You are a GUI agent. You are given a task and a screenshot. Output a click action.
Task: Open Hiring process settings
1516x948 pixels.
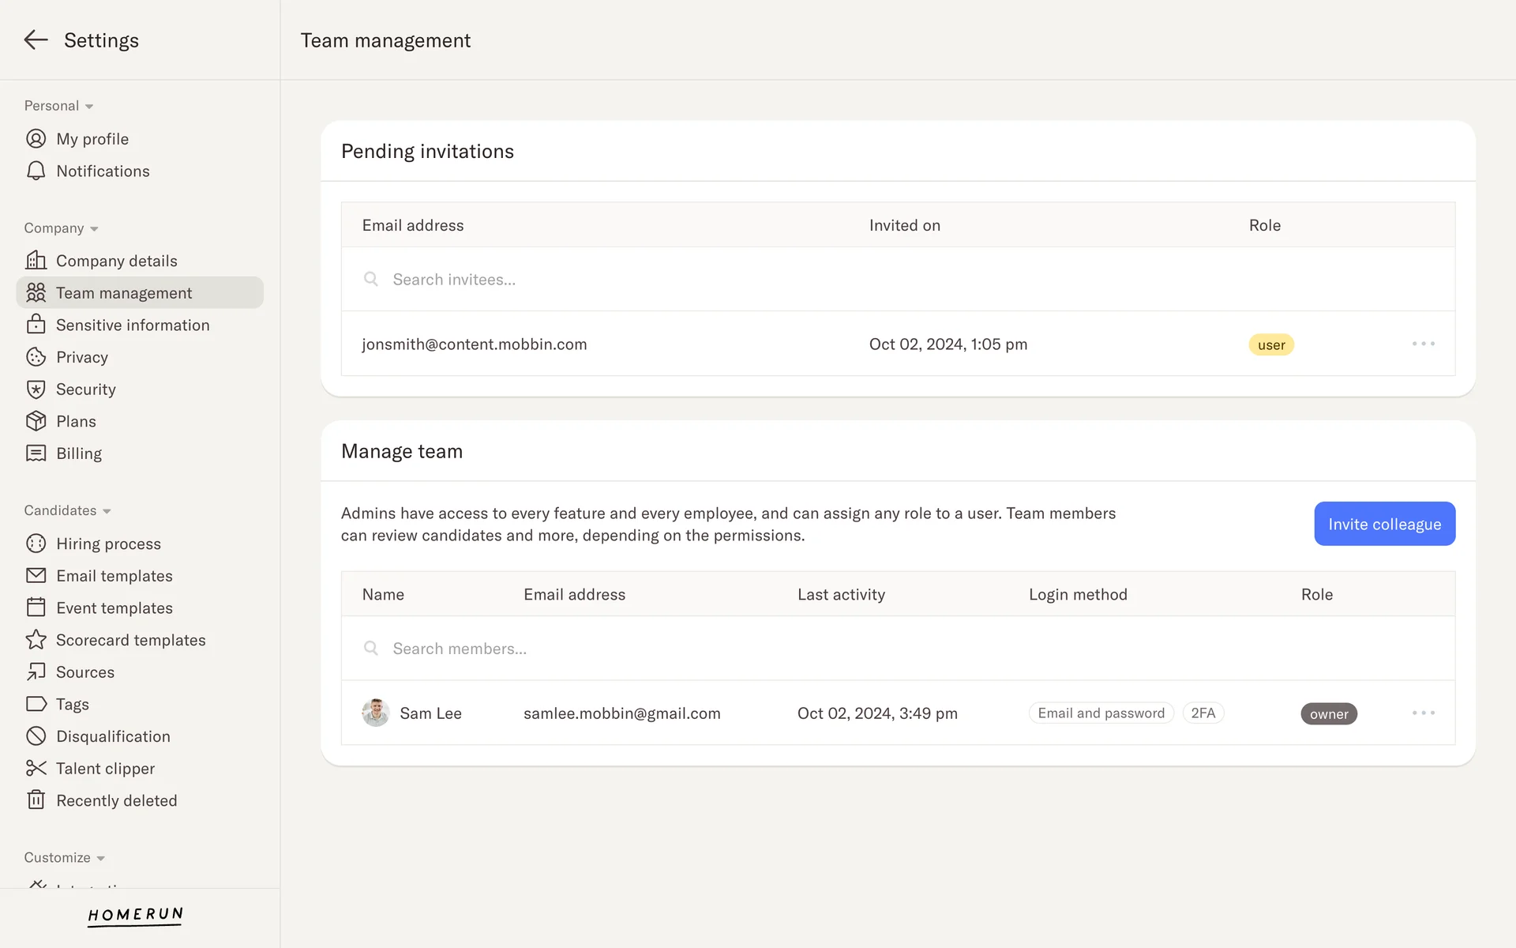[x=108, y=544]
